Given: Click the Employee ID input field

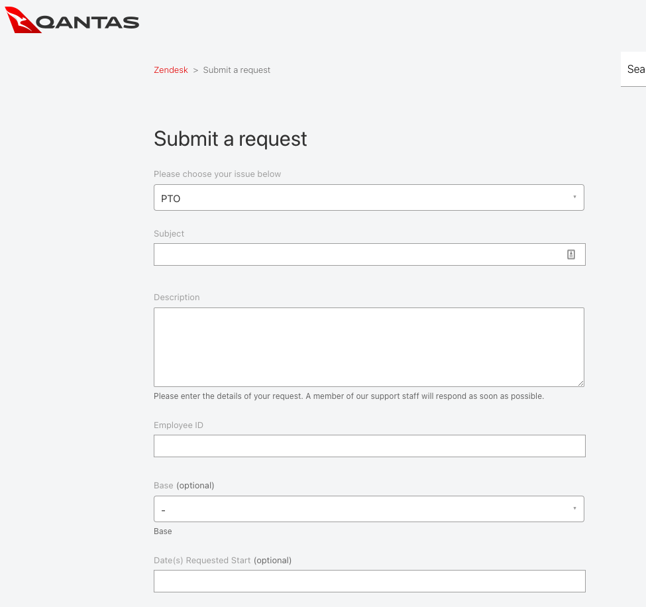Looking at the screenshot, I should [369, 445].
